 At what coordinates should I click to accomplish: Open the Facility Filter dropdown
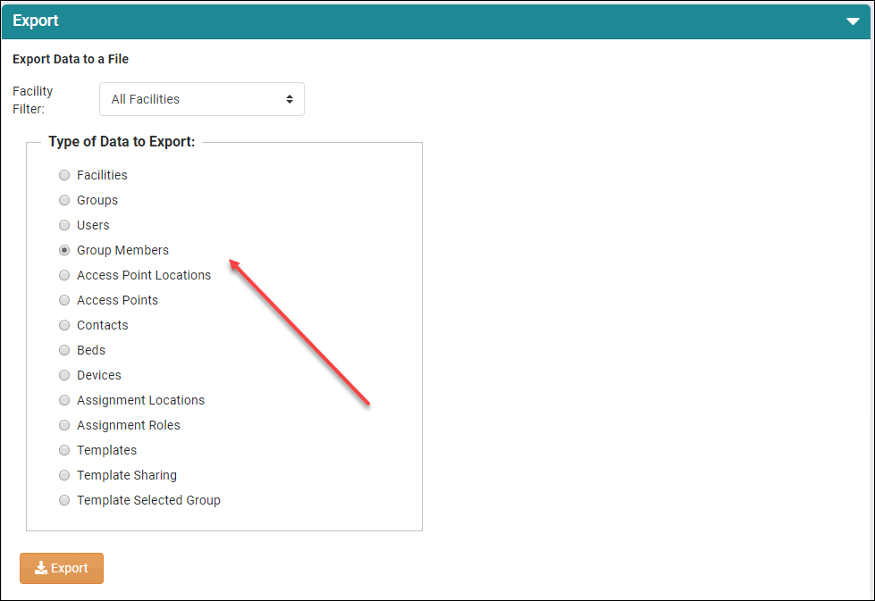coord(201,99)
